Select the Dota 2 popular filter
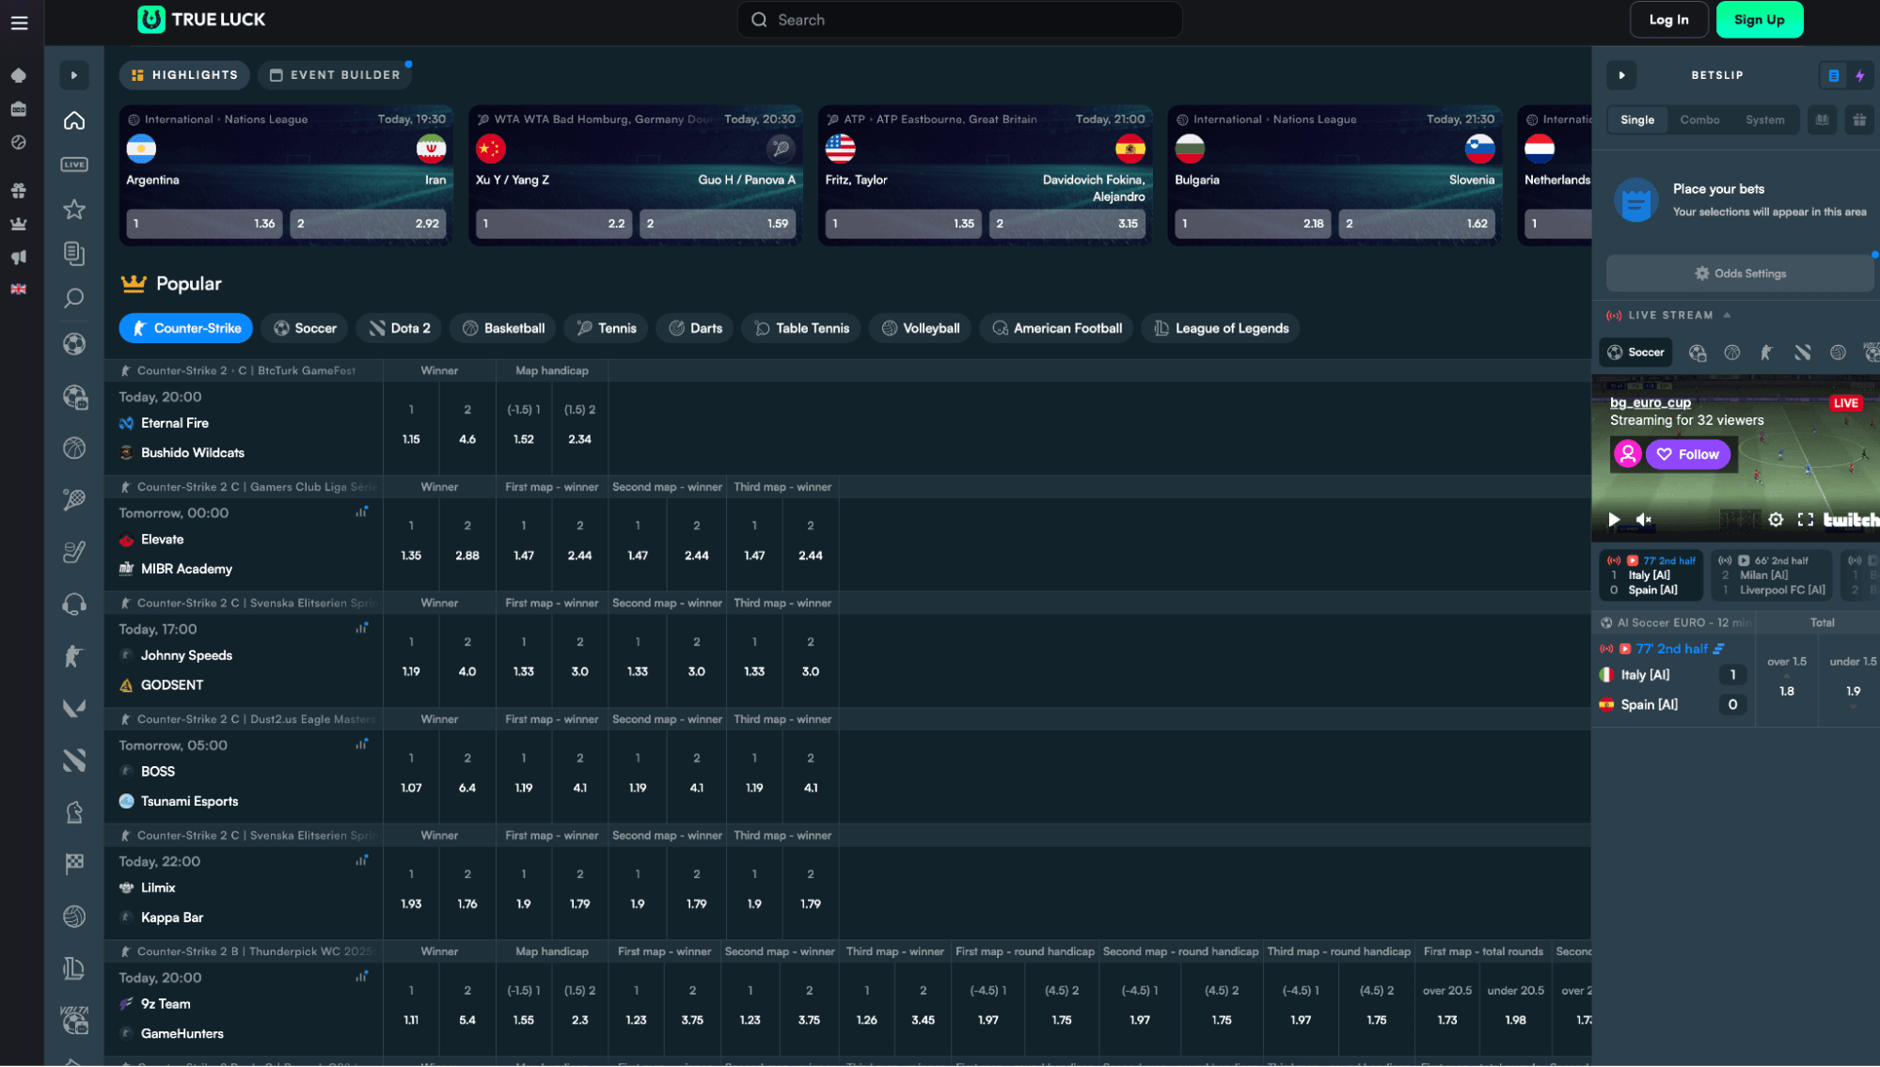 pyautogui.click(x=400, y=328)
